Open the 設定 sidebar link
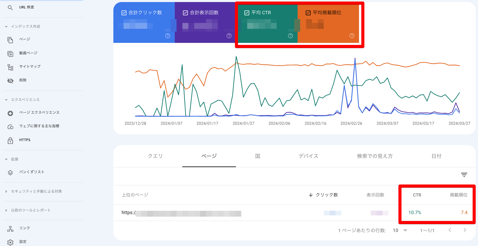The height and width of the screenshot is (246, 478). tap(23, 242)
